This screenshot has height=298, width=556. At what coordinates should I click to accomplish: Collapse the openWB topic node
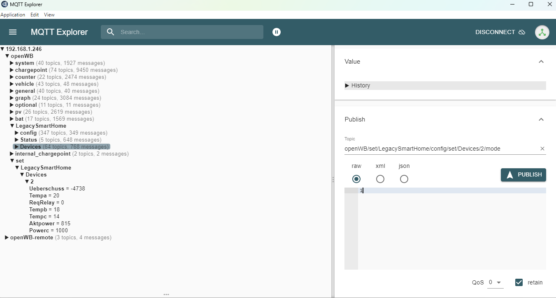point(7,56)
